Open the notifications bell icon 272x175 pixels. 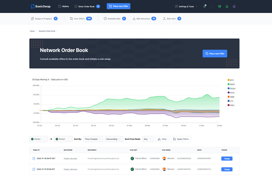204,6
